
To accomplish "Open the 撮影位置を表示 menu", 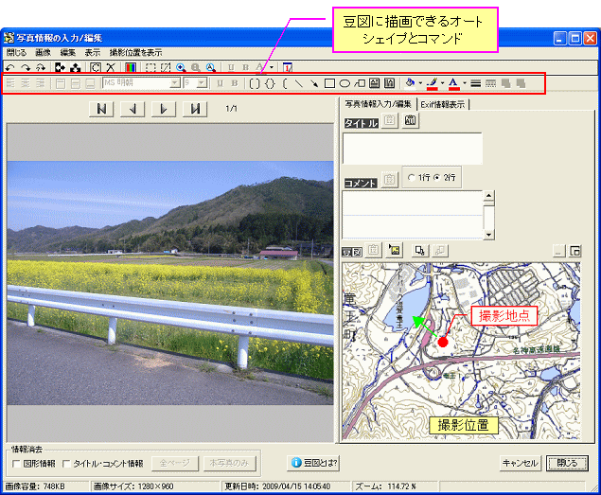I will coord(136,53).
